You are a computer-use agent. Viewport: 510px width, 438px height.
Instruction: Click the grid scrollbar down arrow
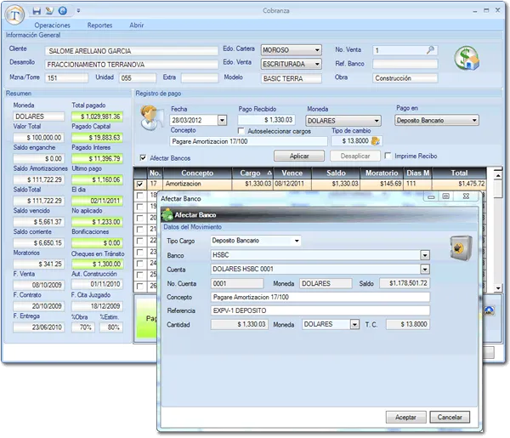pyautogui.click(x=497, y=288)
